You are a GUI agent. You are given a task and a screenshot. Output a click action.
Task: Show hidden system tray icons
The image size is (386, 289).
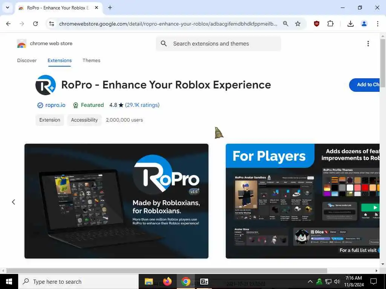tap(310, 281)
